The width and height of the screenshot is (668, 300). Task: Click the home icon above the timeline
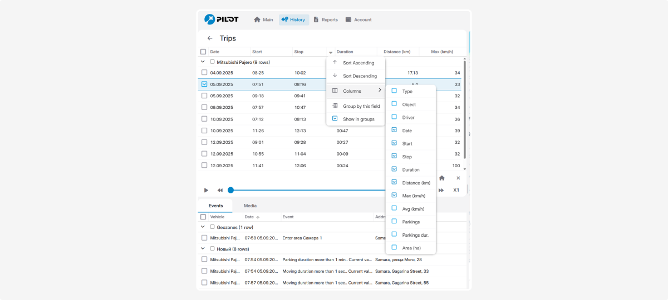coord(441,178)
